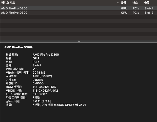The width and height of the screenshot is (157, 122).
Task: Click the 버스 value PCIe in details
Action: click(x=36, y=62)
